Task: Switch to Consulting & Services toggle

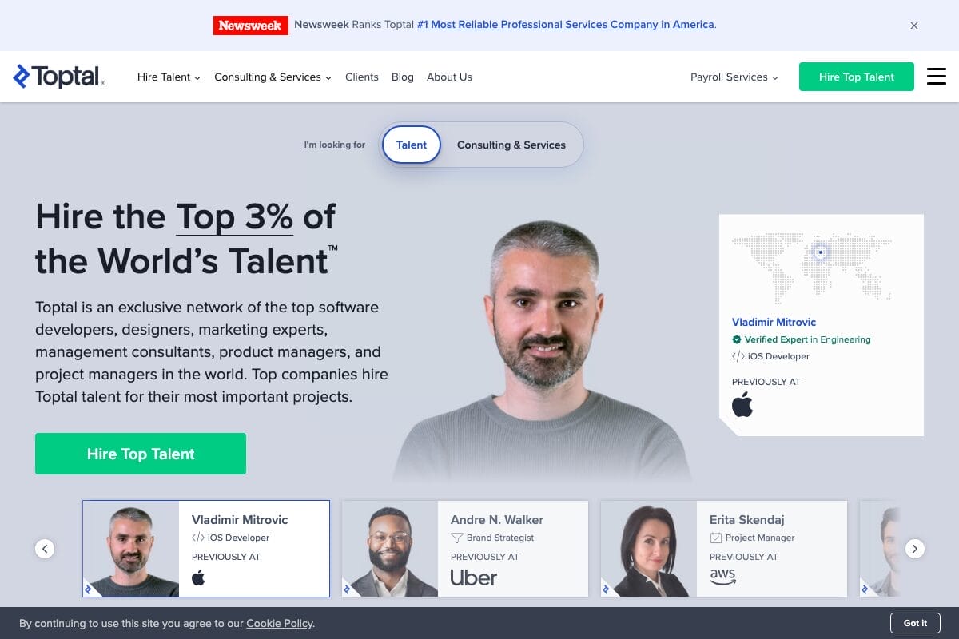Action: pyautogui.click(x=511, y=145)
